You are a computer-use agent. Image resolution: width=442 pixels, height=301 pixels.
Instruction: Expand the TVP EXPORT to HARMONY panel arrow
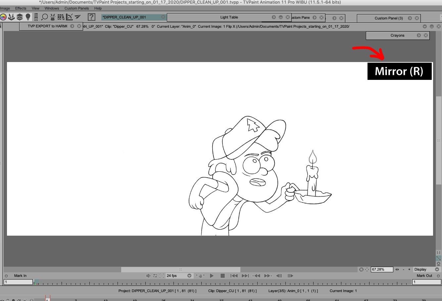pyautogui.click(x=72, y=26)
